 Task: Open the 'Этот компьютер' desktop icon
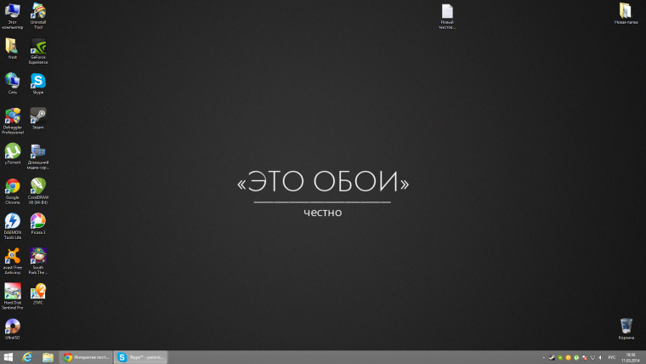coord(13,15)
